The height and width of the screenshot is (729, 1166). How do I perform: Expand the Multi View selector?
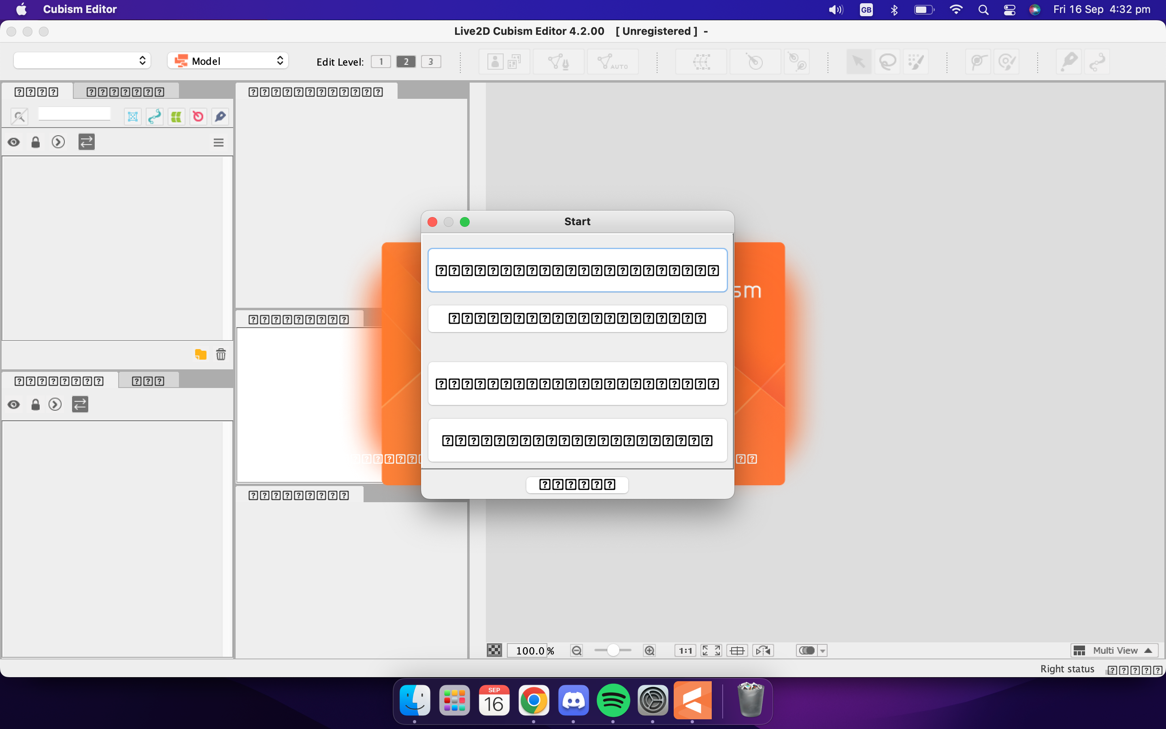(x=1115, y=650)
